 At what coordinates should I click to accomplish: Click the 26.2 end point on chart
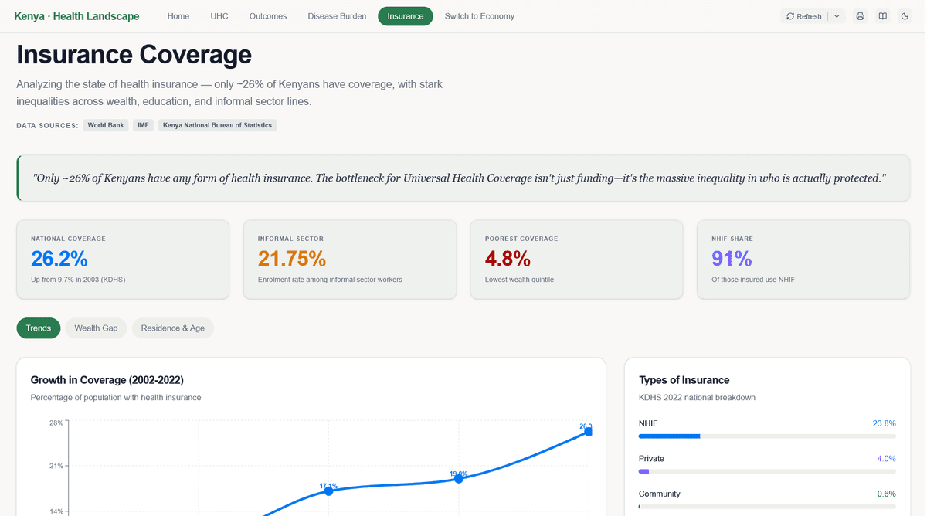click(588, 432)
